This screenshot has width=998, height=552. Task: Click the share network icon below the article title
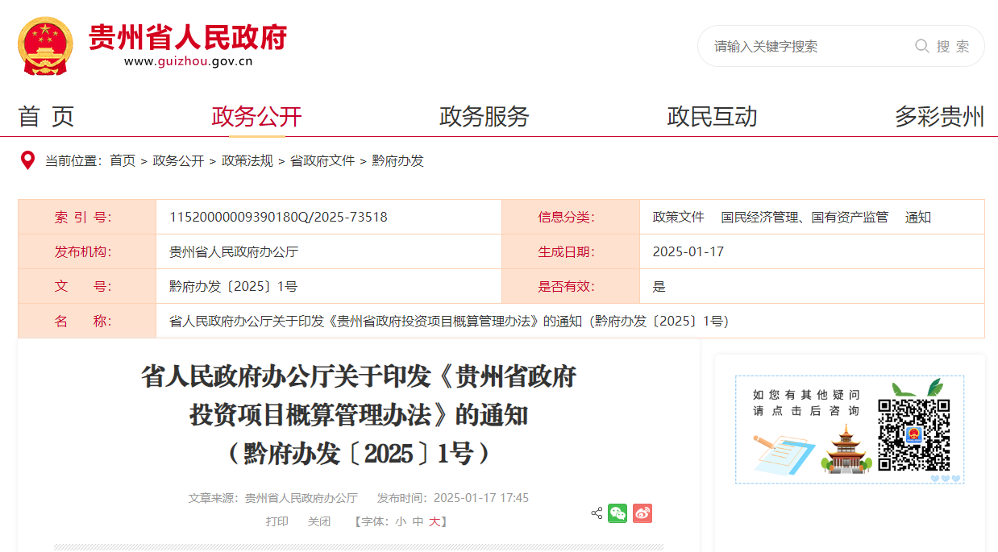[597, 513]
